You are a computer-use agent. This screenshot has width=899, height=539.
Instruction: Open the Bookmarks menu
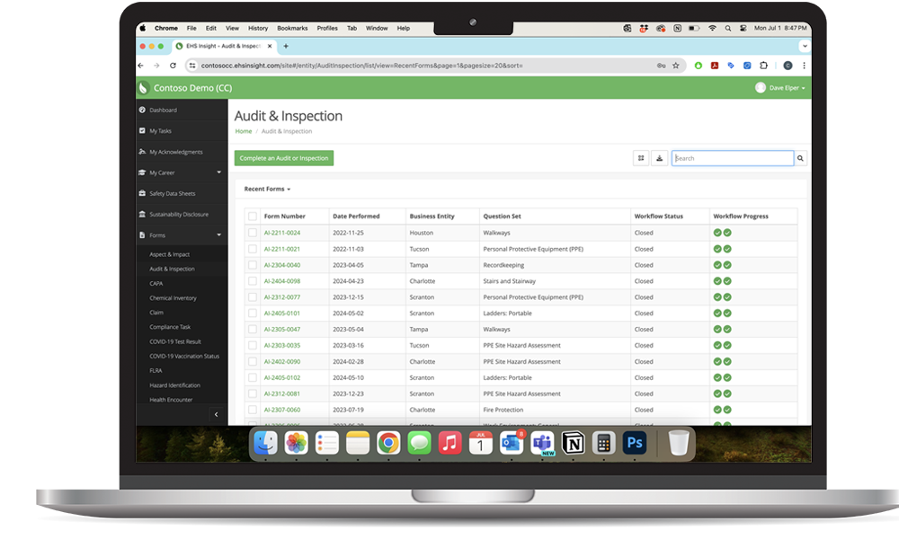tap(292, 28)
